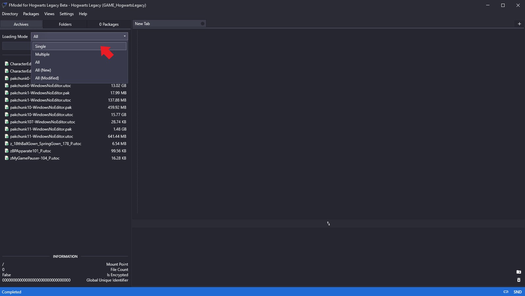This screenshot has height=296, width=525.
Task: Switch to the 0 Packages tab
Action: [109, 24]
